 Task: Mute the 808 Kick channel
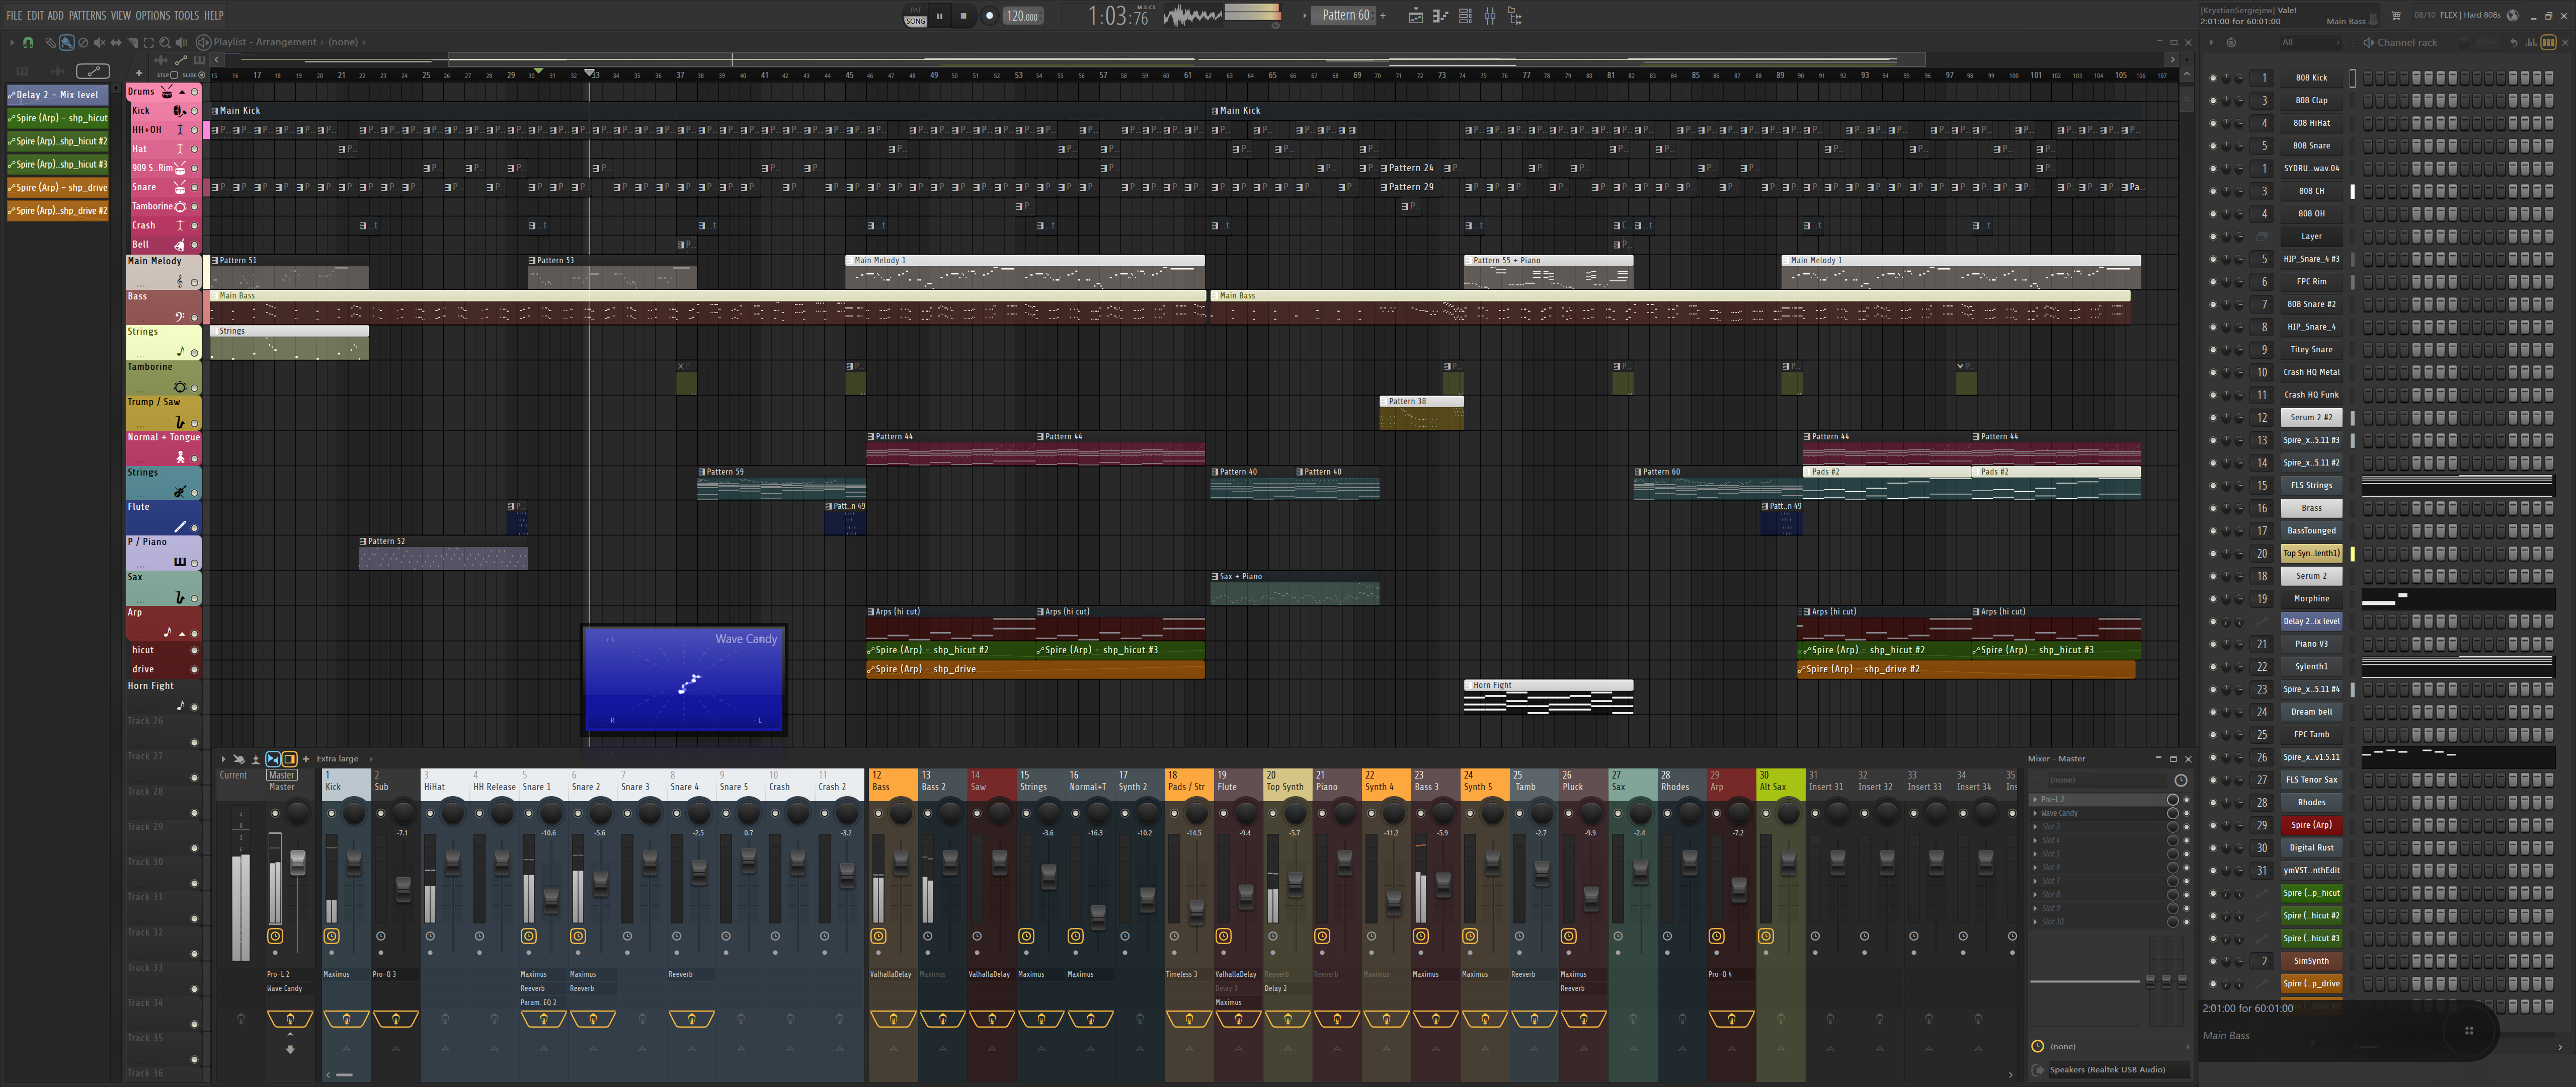[x=2213, y=78]
